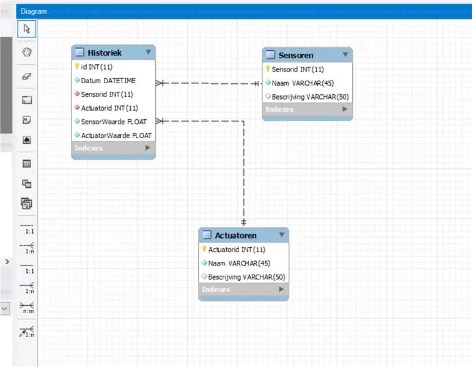This screenshot has width=472, height=367.
Task: Select Naam VARCHAR(45) in Sensoren table
Action: click(x=308, y=83)
